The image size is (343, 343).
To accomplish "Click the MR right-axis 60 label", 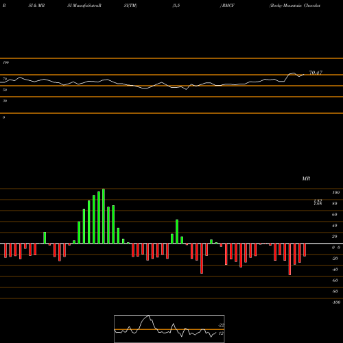I will pyautogui.click(x=335, y=215).
